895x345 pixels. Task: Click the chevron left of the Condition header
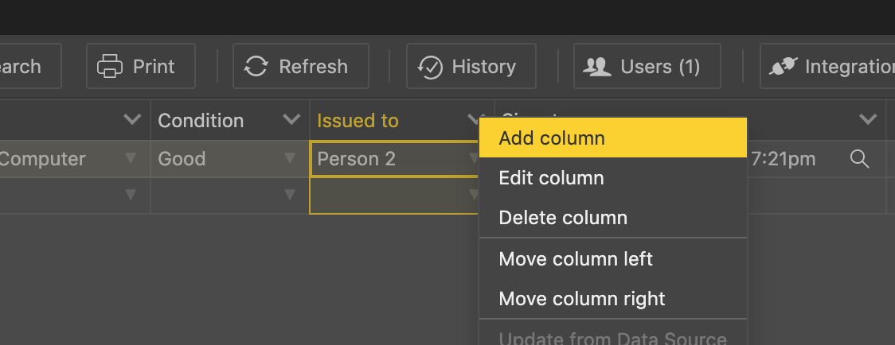pyautogui.click(x=132, y=120)
